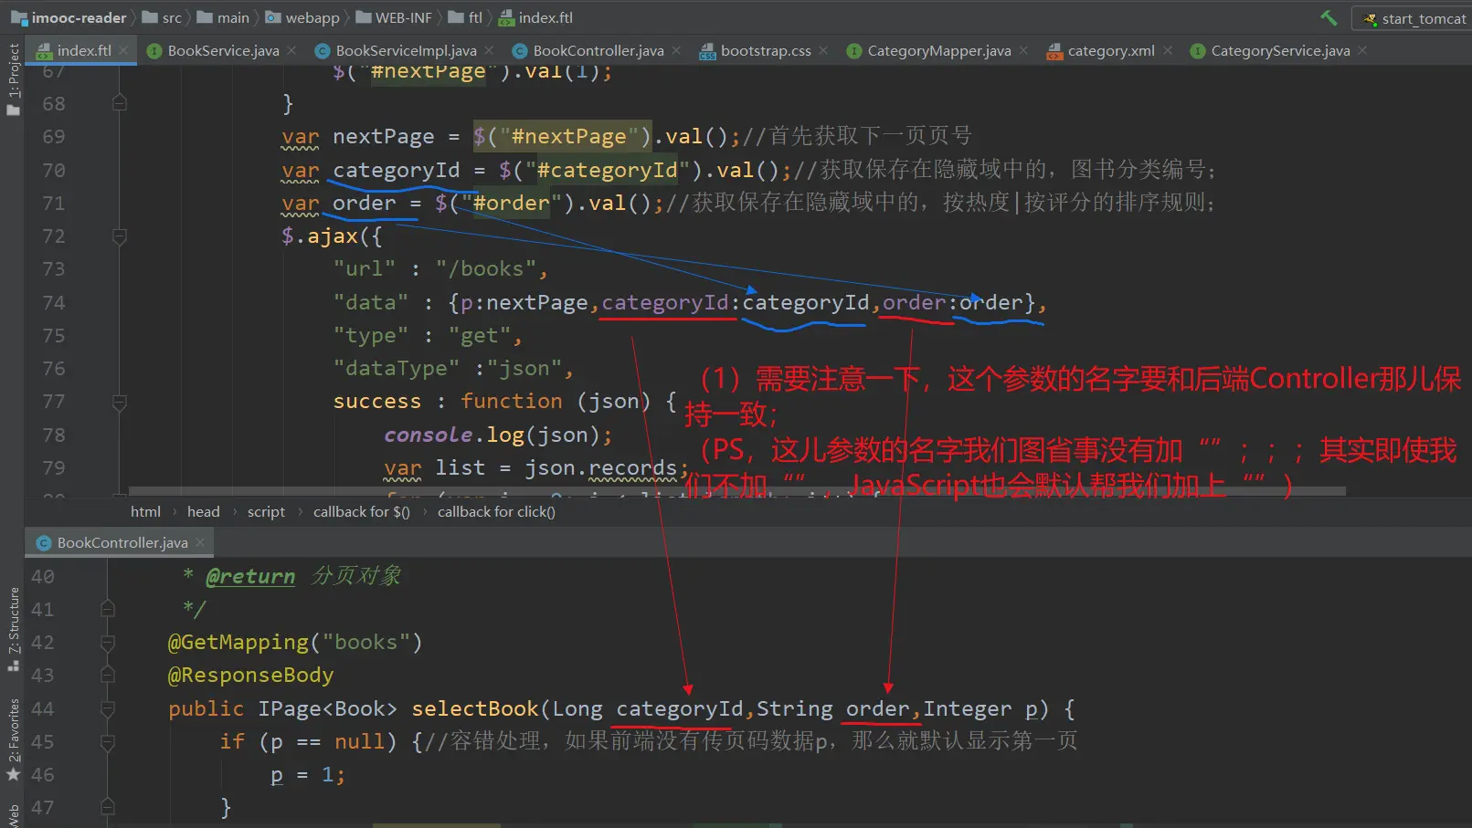Close the CategoryService.java tab

(x=1362, y=50)
